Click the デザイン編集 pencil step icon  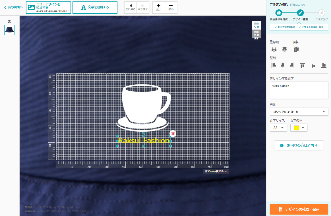[300, 13]
